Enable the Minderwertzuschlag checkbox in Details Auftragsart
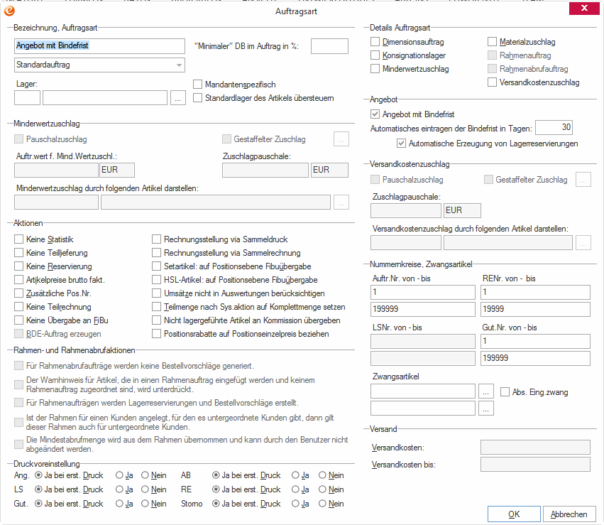The height and width of the screenshot is (525, 604). pos(375,69)
